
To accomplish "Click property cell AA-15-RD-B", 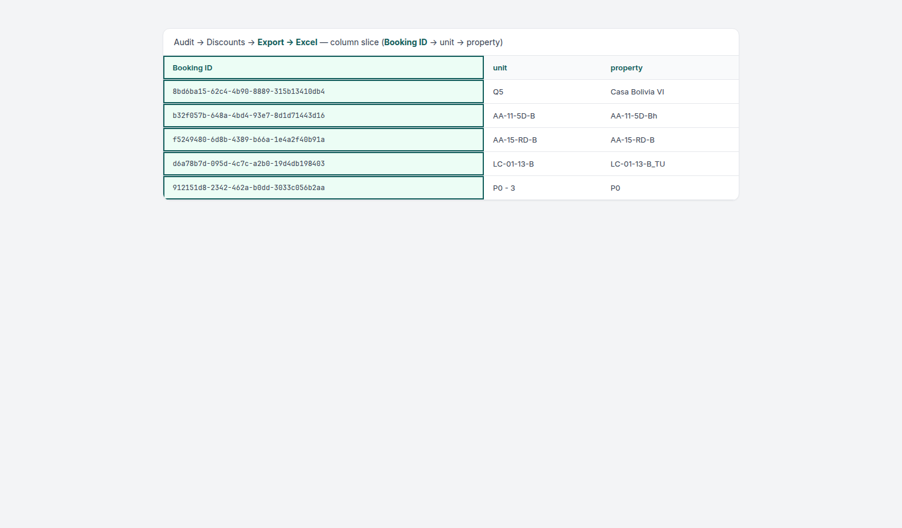I will pos(670,140).
